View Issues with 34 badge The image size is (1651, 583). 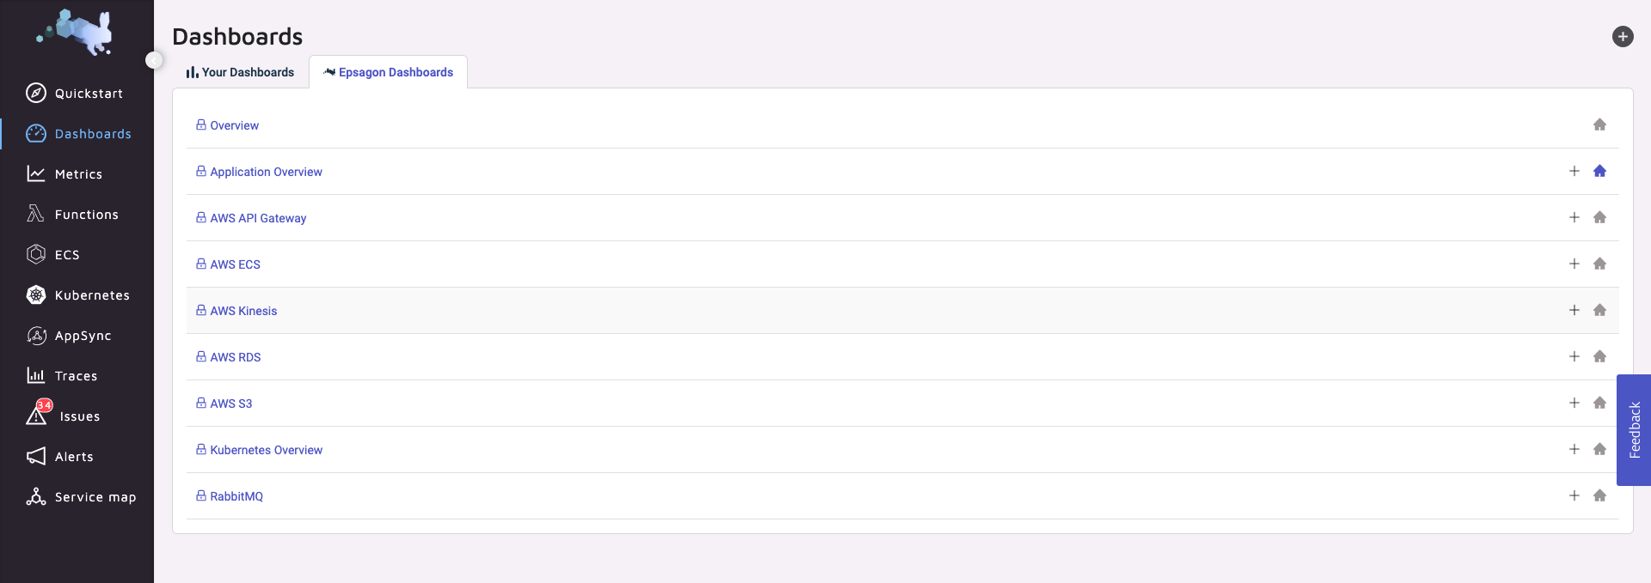pos(64,415)
